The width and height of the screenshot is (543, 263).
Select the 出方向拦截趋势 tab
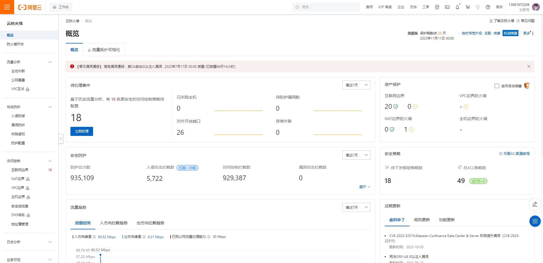pyautogui.click(x=150, y=223)
